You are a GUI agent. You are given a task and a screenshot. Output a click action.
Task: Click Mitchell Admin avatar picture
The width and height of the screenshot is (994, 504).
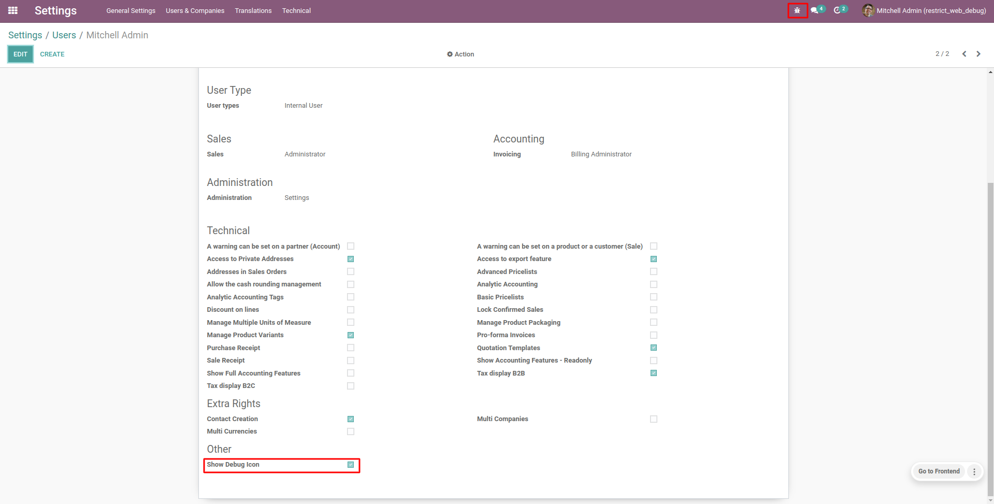tap(868, 10)
